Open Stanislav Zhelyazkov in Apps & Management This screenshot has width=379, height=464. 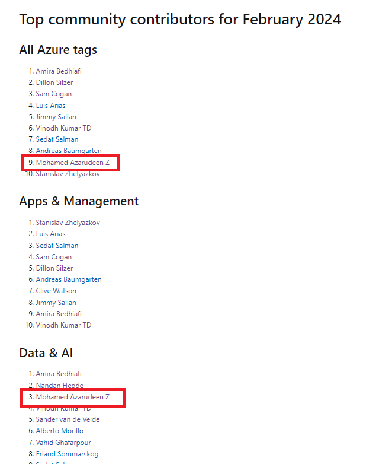68,223
